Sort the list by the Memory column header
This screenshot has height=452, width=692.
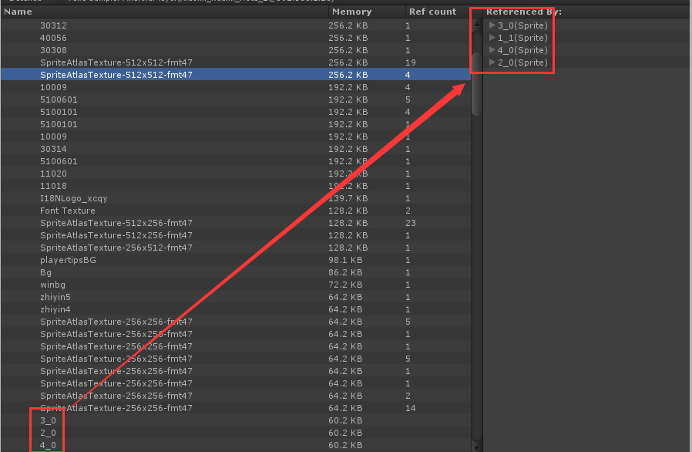(366, 12)
